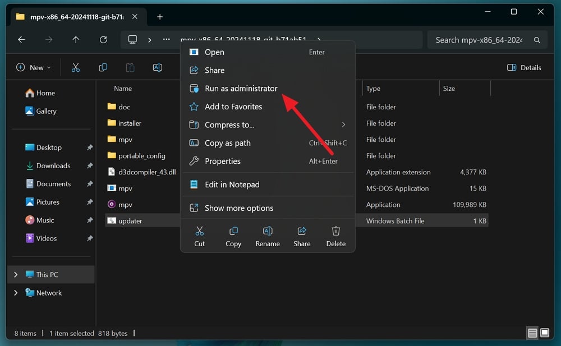This screenshot has height=346, width=561.
Task: Select the d3dcompiler_43.dll file
Action: pyautogui.click(x=142, y=172)
